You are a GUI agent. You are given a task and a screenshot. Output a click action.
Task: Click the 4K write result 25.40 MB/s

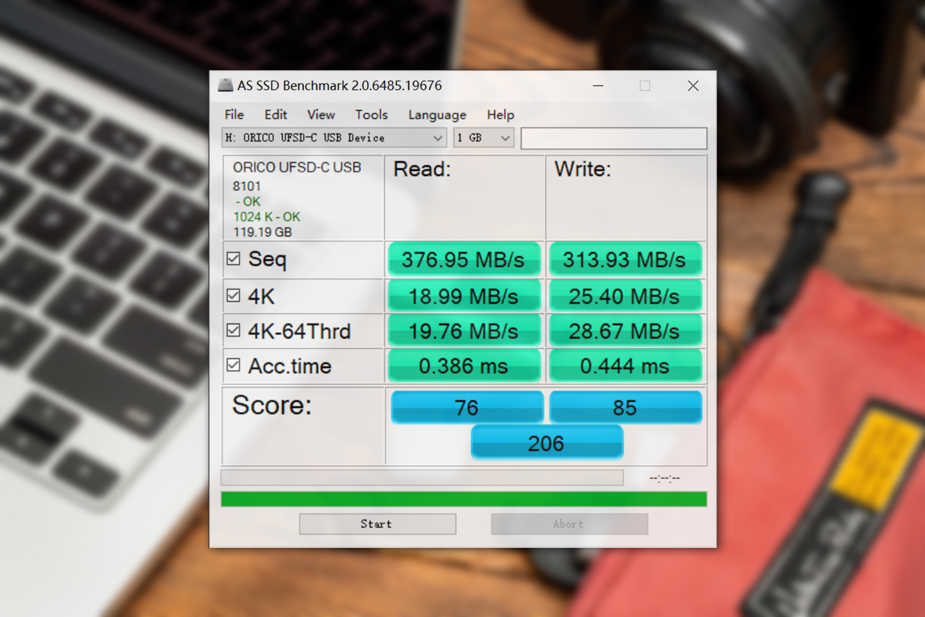coord(625,296)
